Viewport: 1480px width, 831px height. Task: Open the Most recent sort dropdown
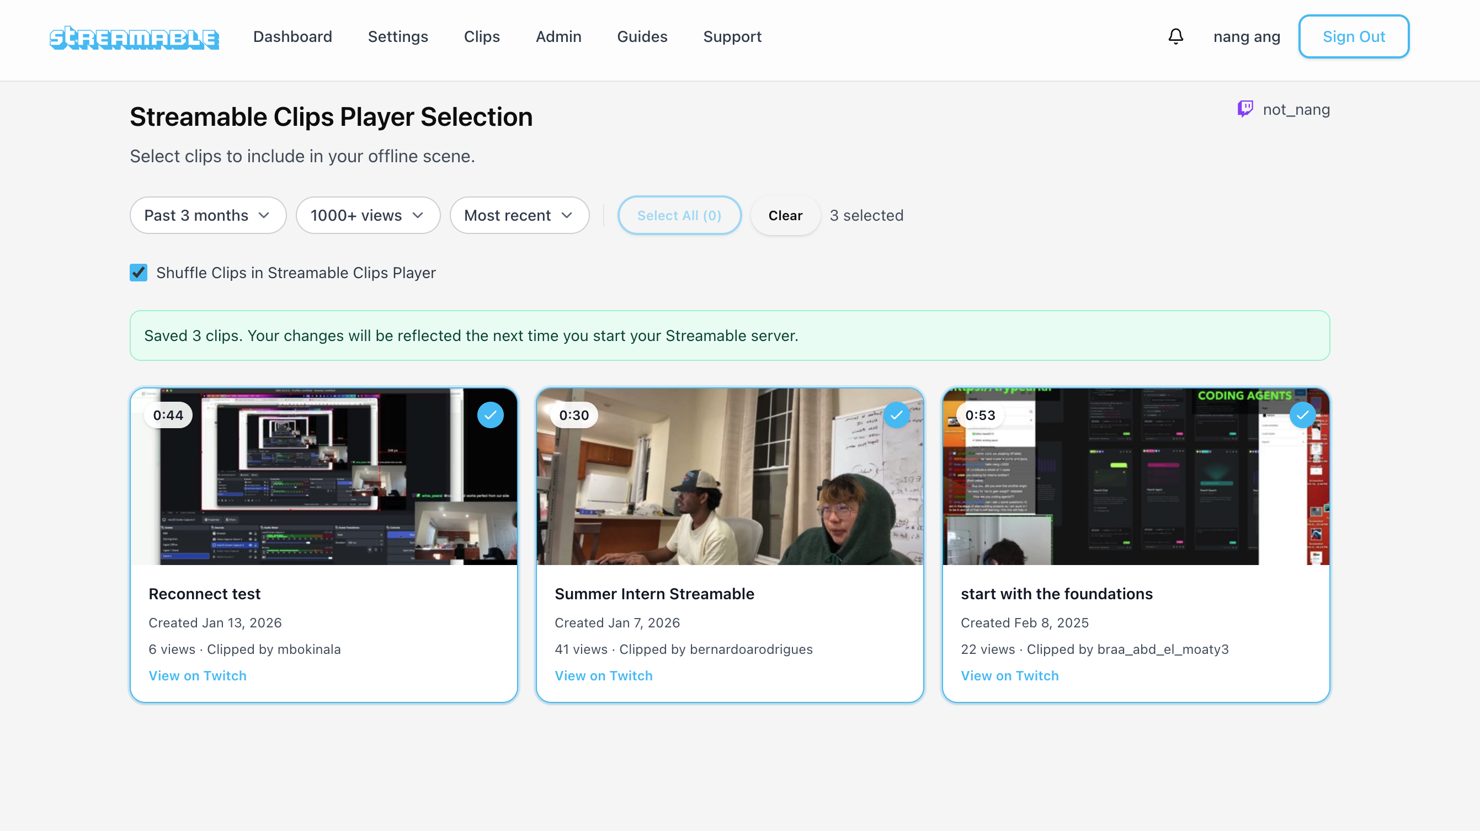(519, 215)
